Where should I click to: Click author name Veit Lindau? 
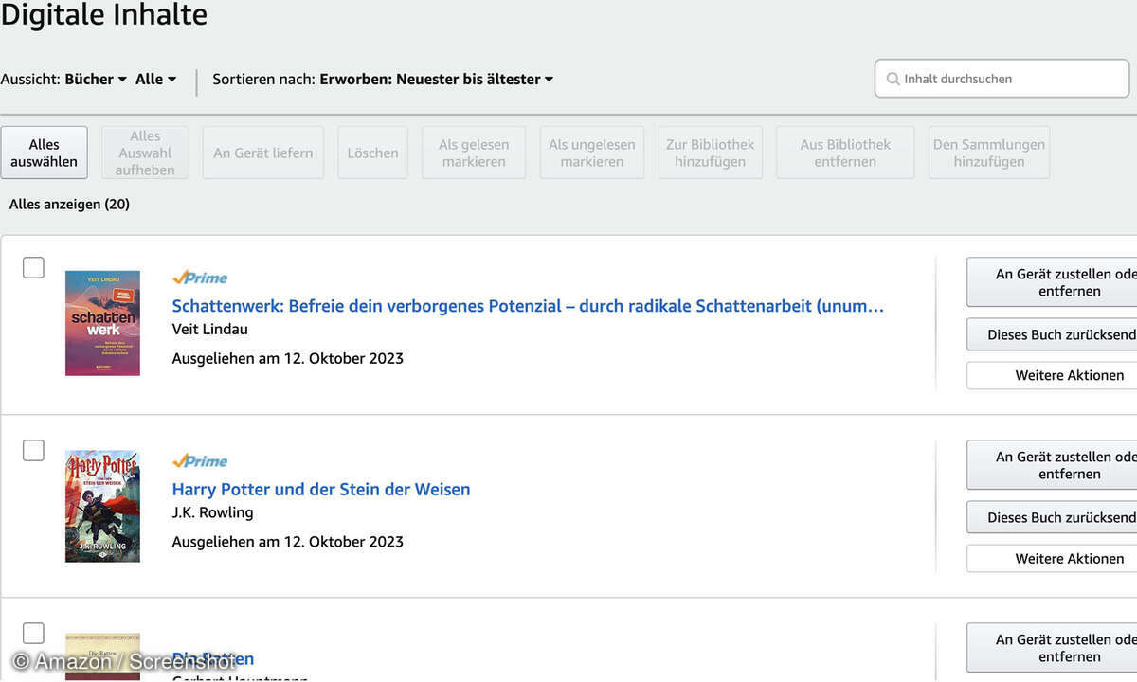pyautogui.click(x=210, y=330)
